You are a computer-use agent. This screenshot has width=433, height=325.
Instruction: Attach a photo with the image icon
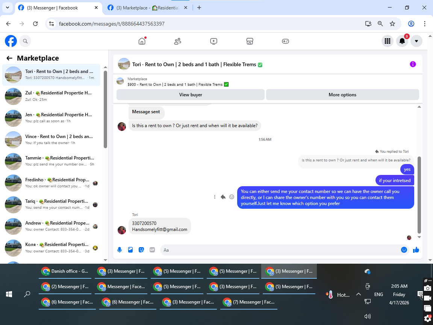click(x=130, y=250)
